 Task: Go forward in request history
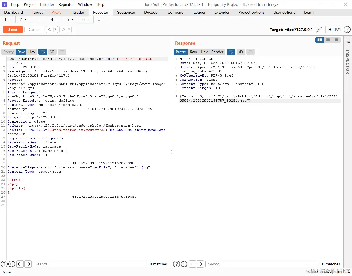point(63,30)
